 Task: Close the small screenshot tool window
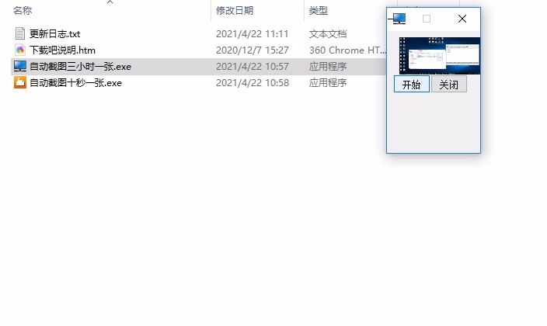point(462,19)
